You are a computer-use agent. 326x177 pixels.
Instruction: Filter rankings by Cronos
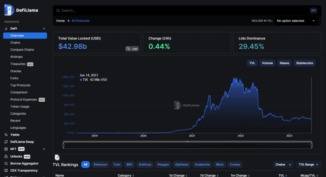tap(235, 164)
